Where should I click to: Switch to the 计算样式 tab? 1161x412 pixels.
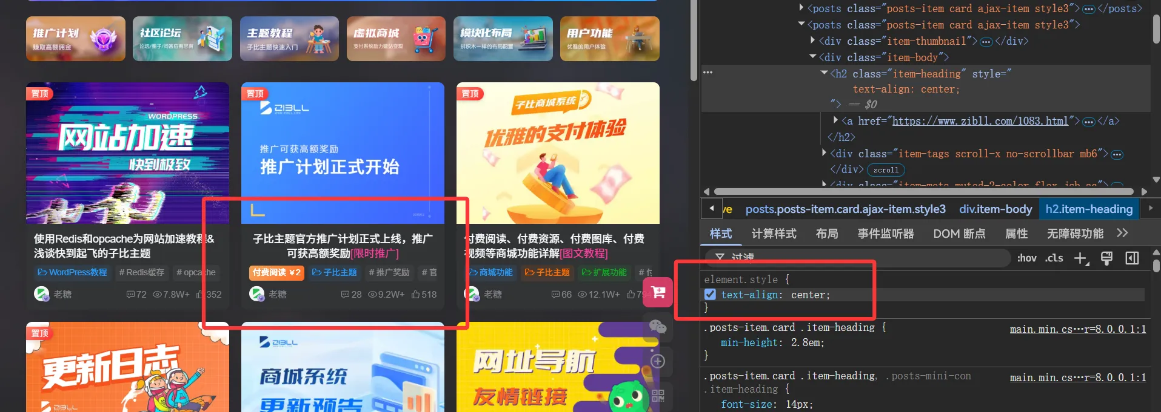point(774,234)
